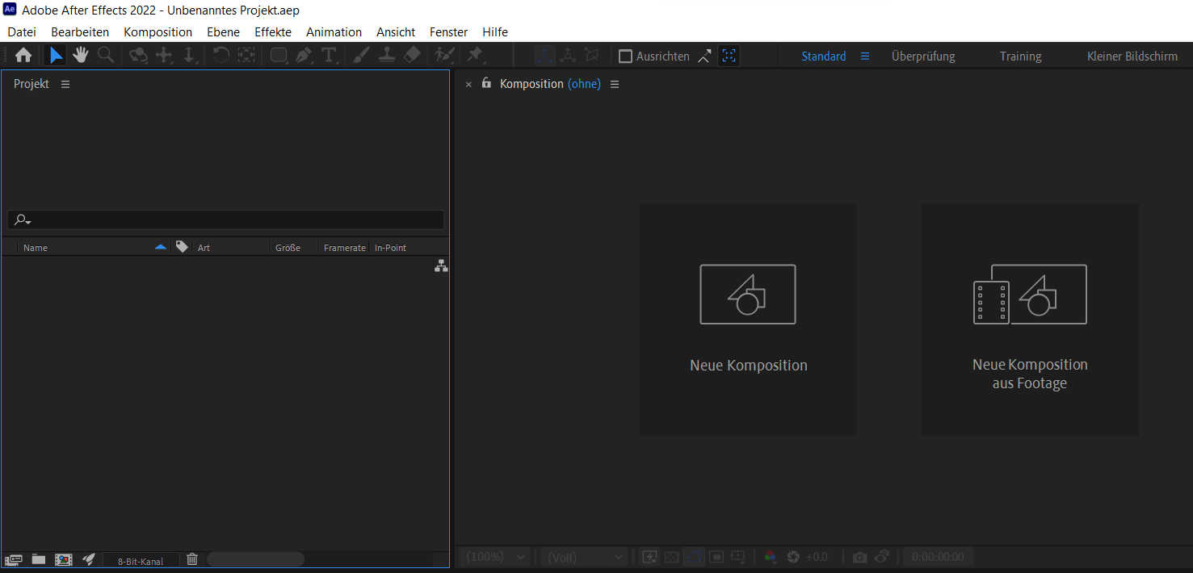The height and width of the screenshot is (573, 1193).
Task: Select the Pen tool
Action: [304, 56]
